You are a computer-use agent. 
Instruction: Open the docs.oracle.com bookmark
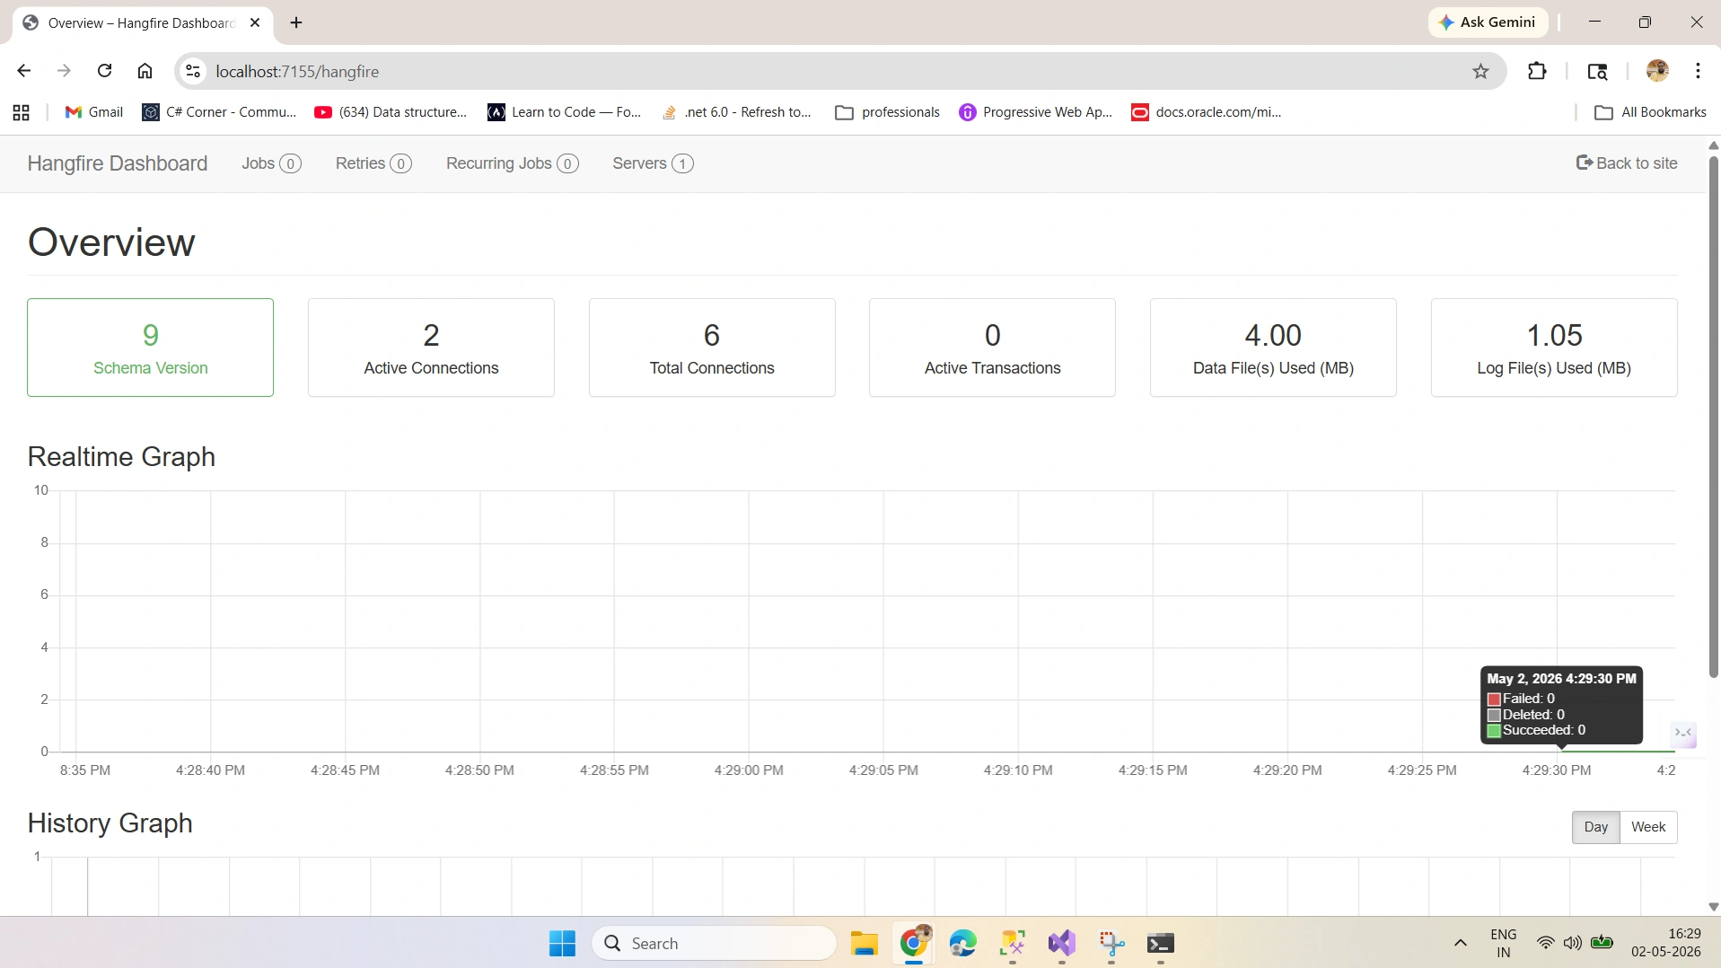[1207, 112]
